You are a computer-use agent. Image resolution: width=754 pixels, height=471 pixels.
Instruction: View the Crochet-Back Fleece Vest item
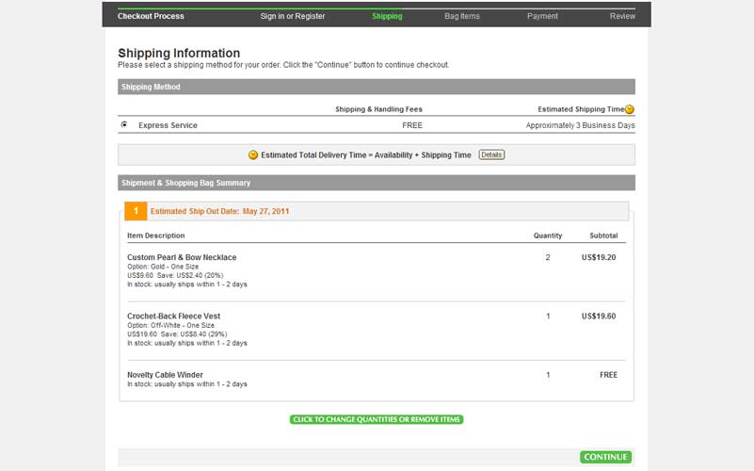(x=173, y=316)
